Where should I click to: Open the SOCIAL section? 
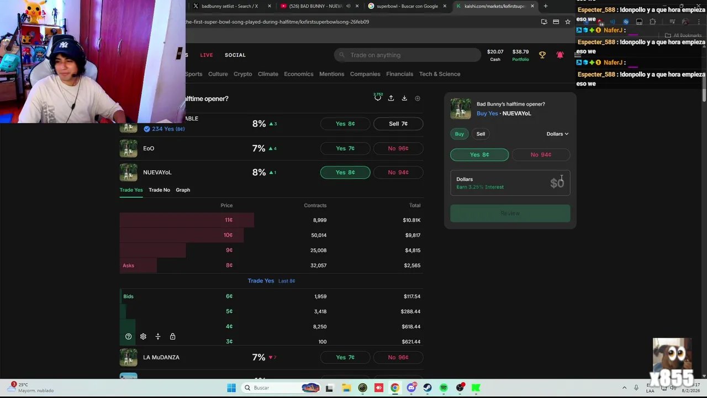coord(235,55)
